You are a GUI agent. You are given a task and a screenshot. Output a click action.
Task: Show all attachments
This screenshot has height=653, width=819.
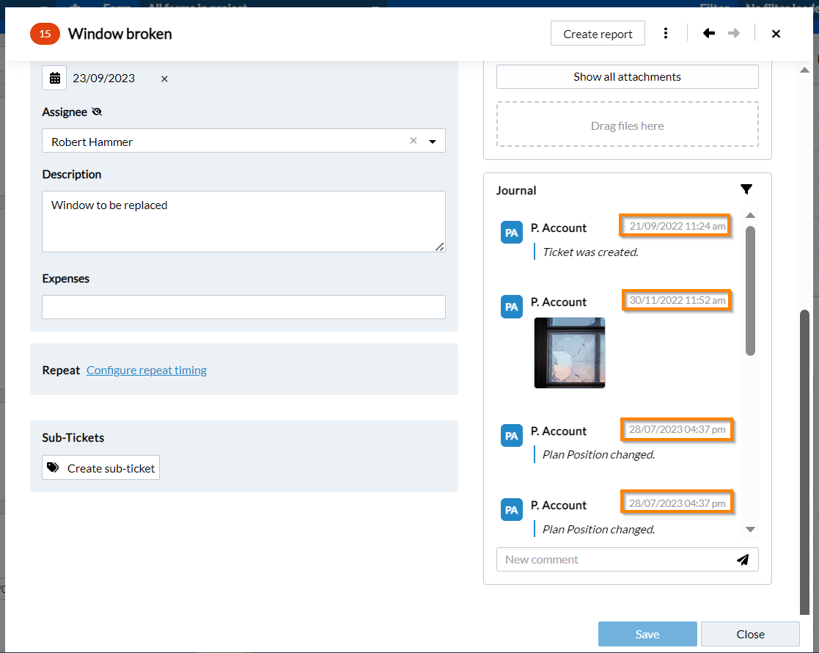[627, 77]
